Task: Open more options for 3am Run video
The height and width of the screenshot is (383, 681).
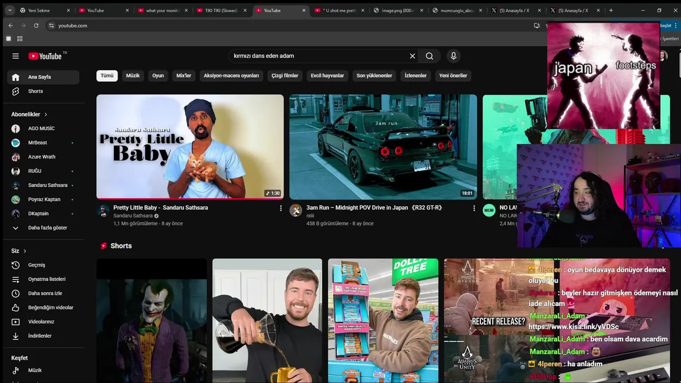Action: (474, 209)
